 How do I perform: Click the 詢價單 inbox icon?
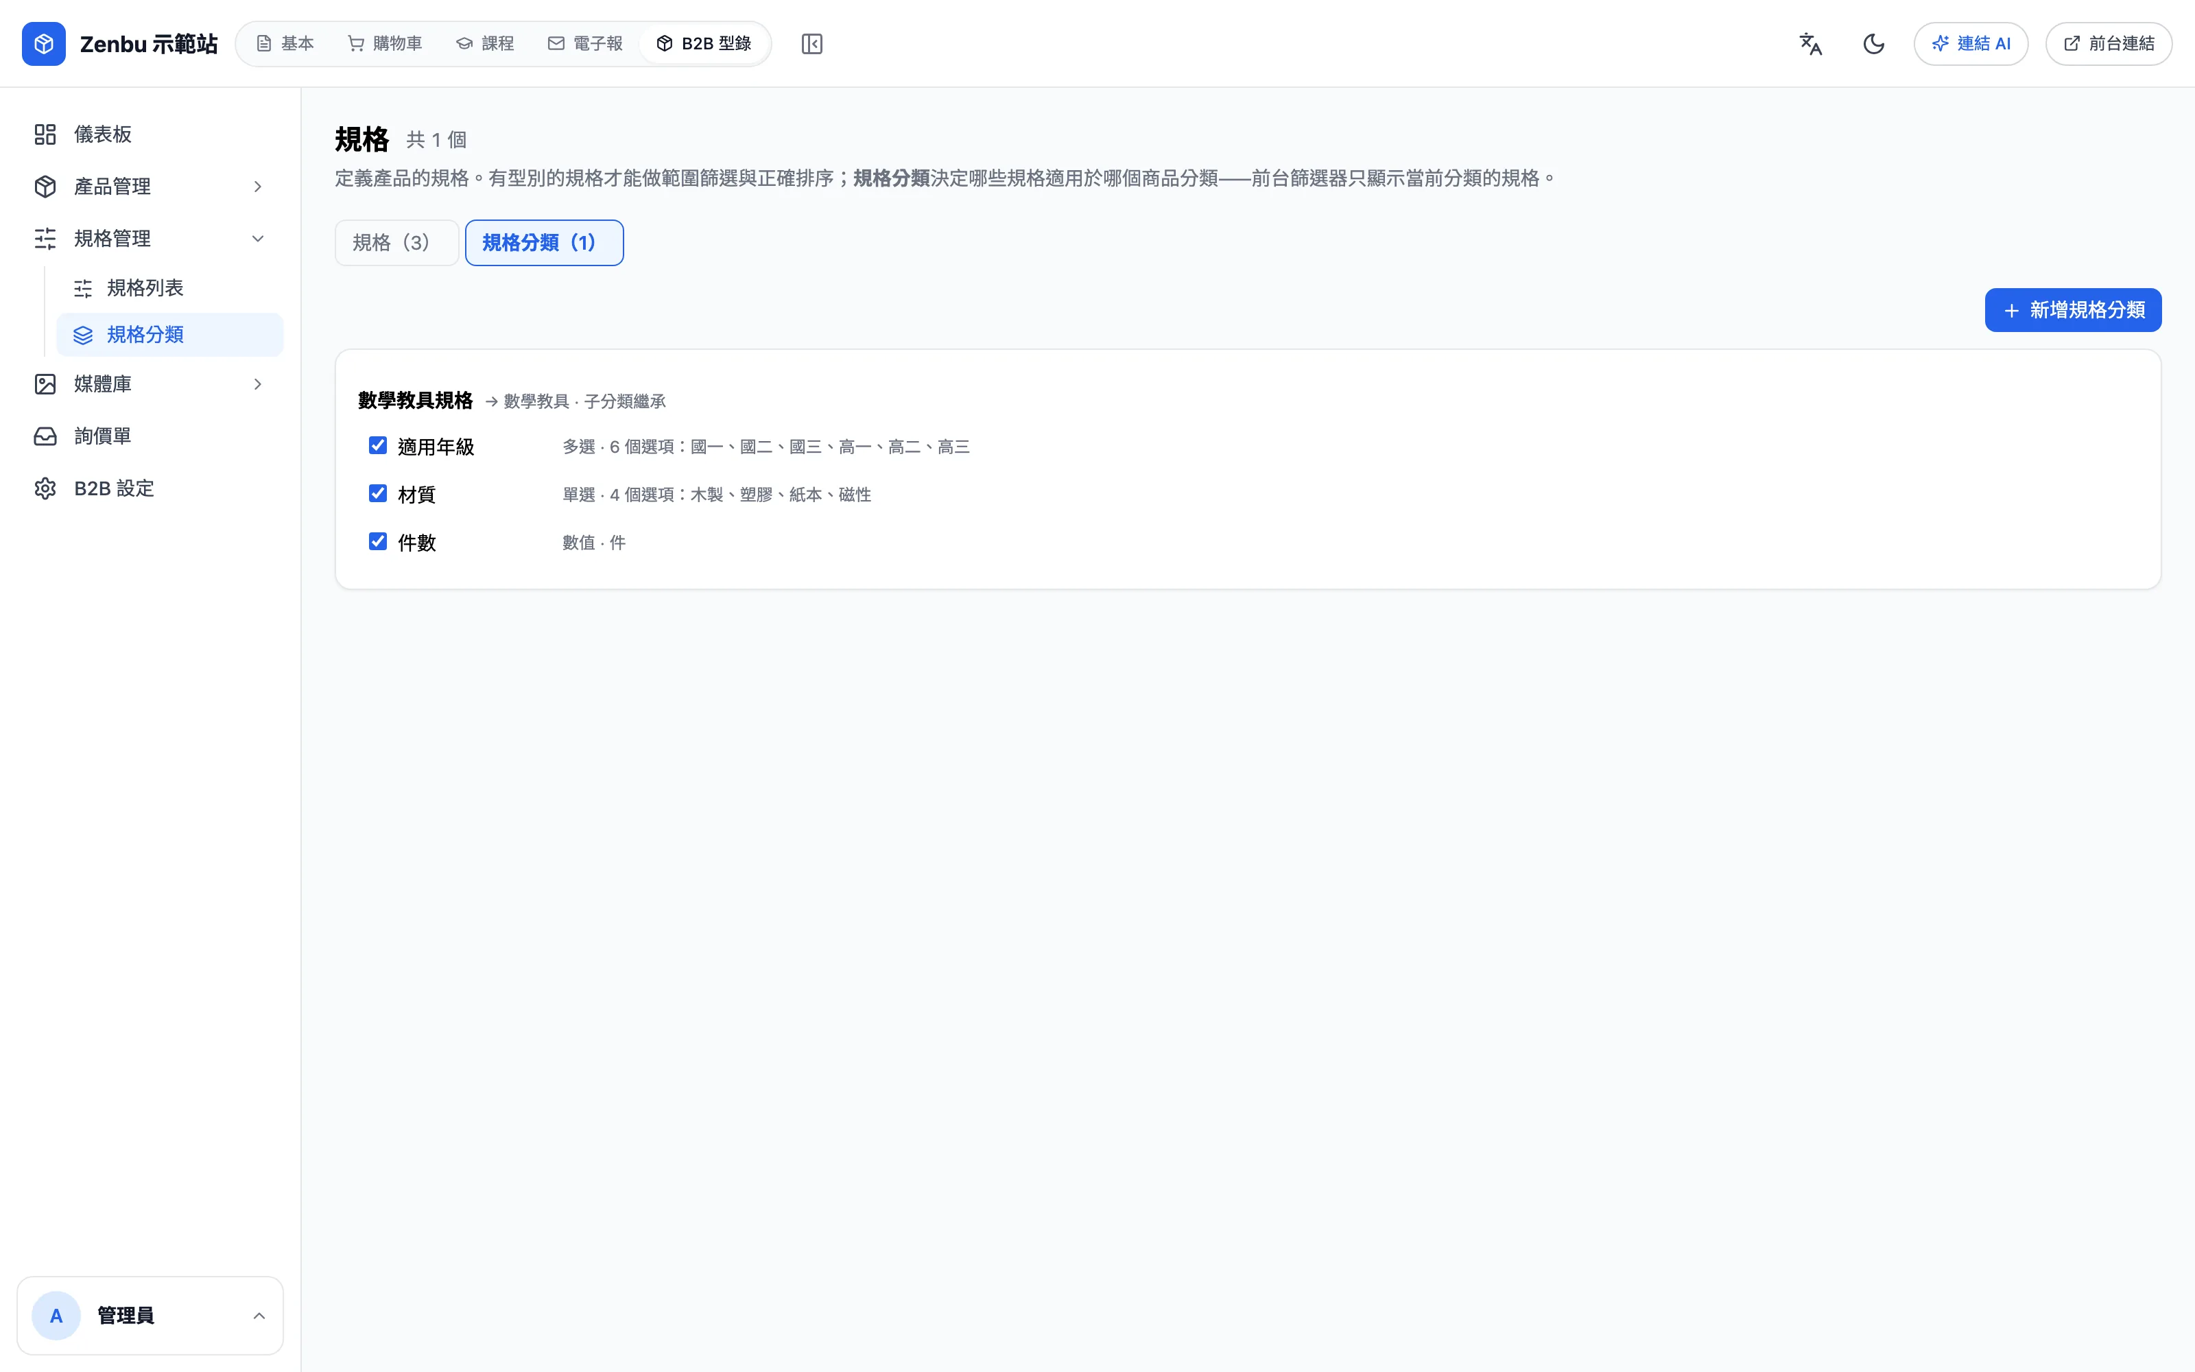pyautogui.click(x=45, y=436)
